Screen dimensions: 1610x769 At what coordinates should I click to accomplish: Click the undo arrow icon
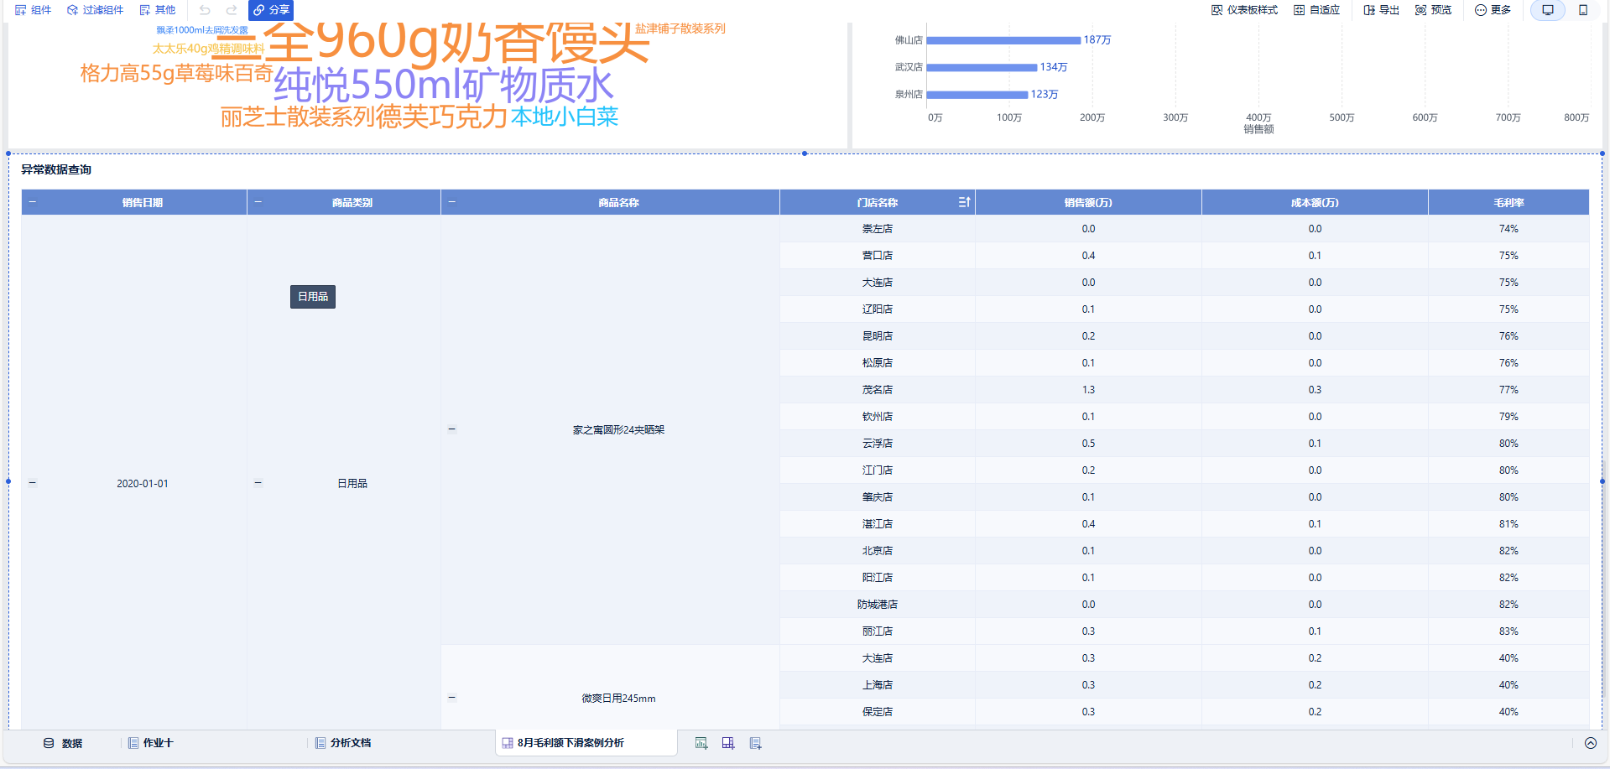tap(205, 10)
